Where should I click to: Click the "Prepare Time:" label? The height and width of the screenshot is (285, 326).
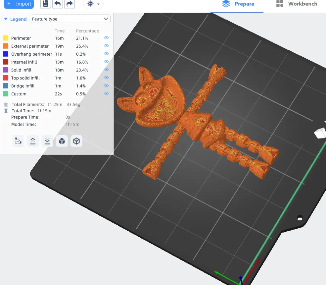pos(25,117)
